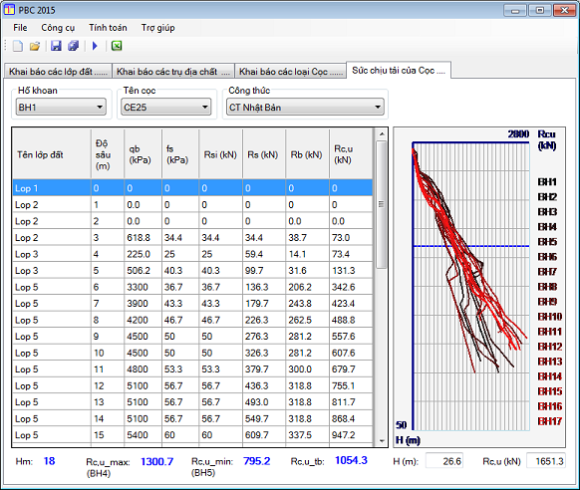Screen dimensions: 580x490
Task: Click the table scrollbar down arrow
Action: coord(382,441)
